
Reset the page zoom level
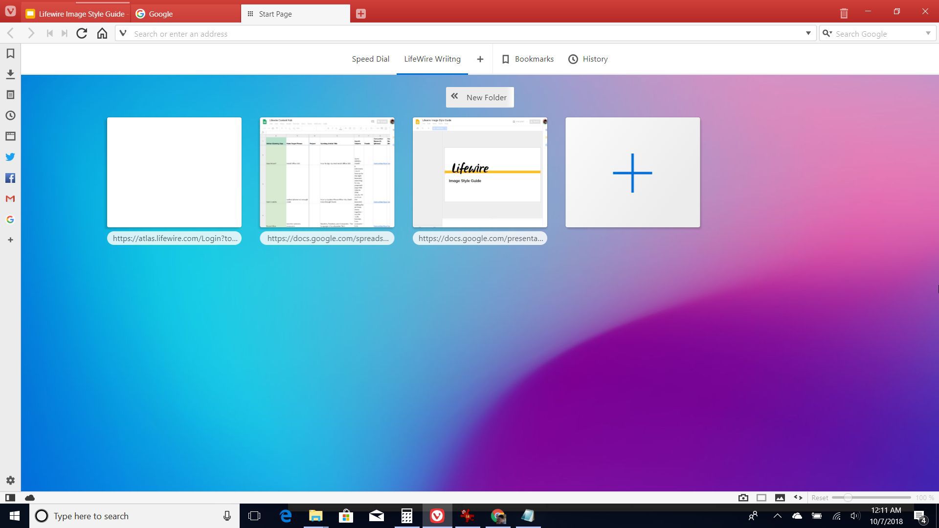[x=820, y=498]
